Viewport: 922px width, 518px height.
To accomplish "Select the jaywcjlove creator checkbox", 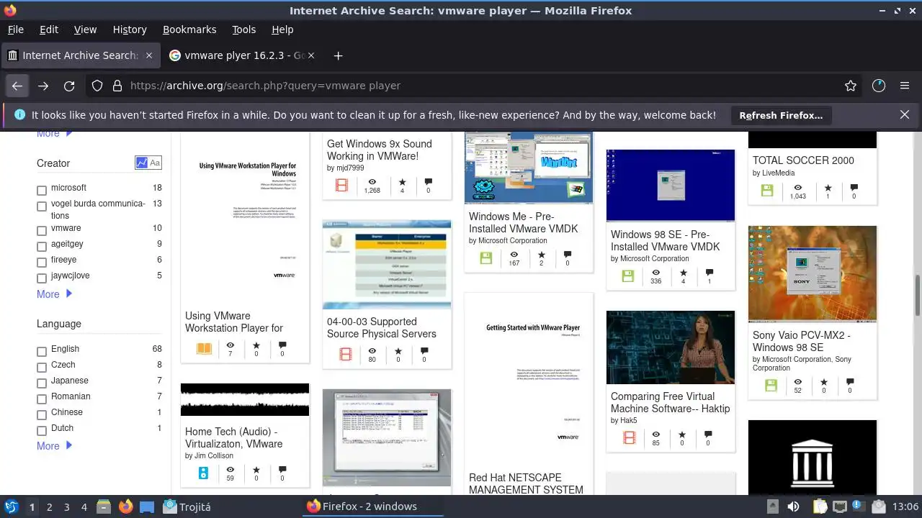I will point(42,278).
